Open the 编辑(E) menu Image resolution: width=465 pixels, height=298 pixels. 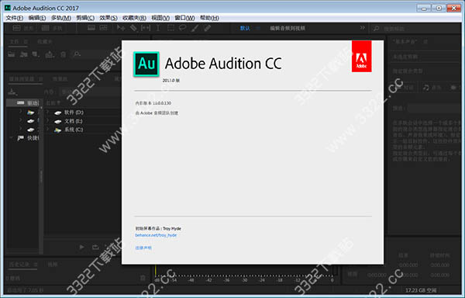pyautogui.click(x=37, y=18)
